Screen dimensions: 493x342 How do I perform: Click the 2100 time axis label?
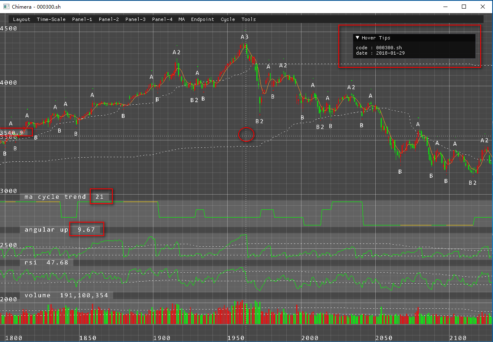[458, 338]
